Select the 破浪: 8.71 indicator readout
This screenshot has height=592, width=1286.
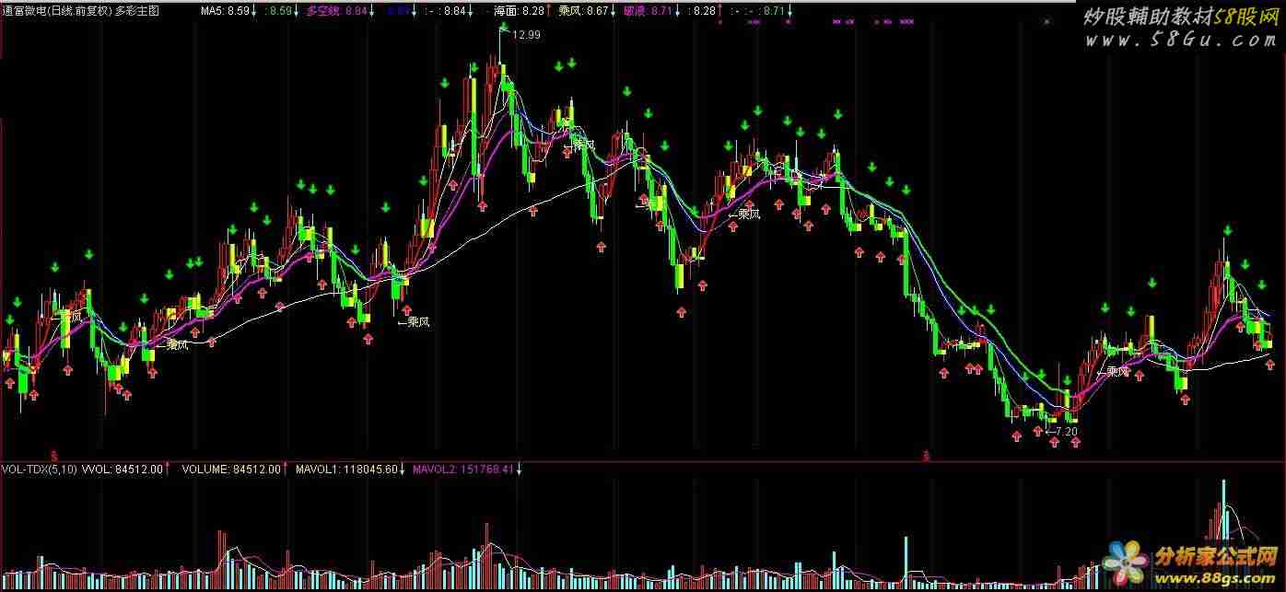649,10
